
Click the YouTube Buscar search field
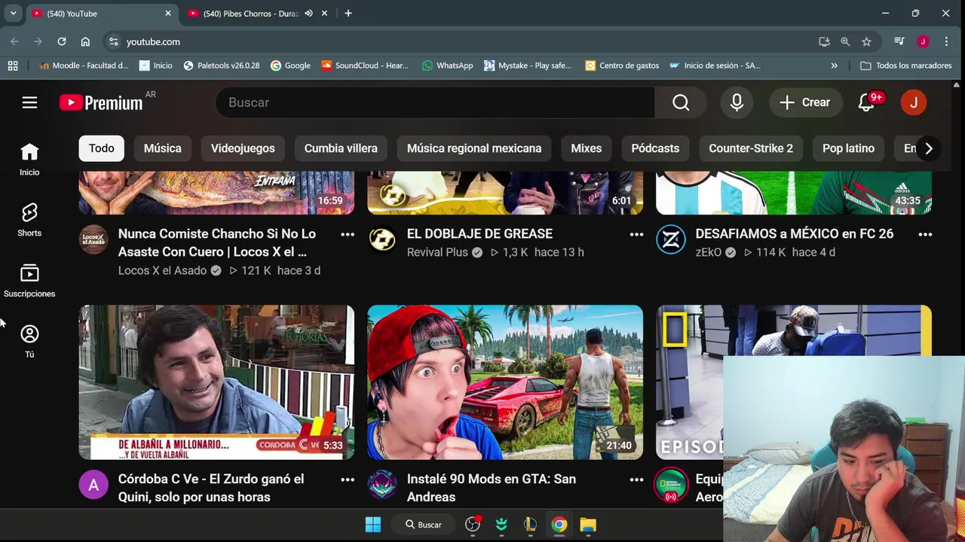[435, 102]
